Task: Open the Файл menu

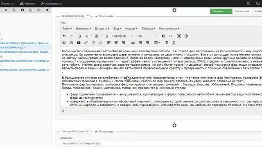Action: tap(67, 29)
